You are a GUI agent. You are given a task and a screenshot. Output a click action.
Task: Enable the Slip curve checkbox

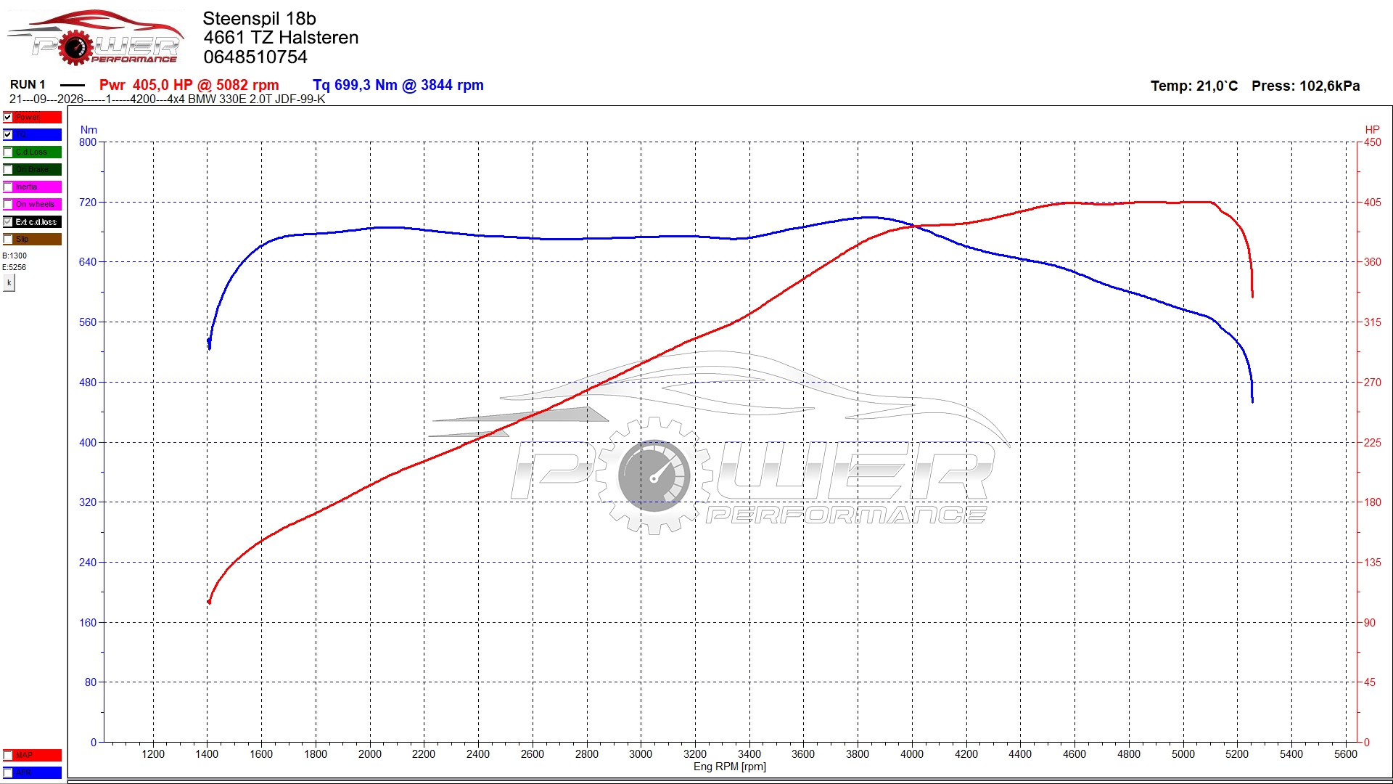pos(8,239)
